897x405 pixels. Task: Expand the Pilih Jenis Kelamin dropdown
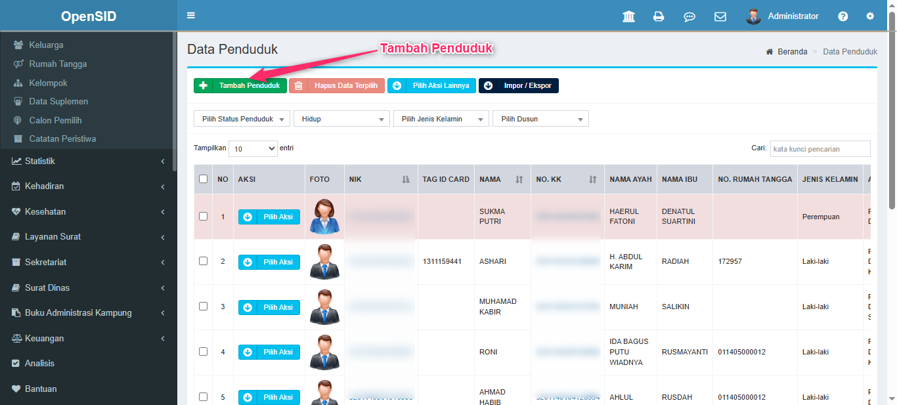441,119
